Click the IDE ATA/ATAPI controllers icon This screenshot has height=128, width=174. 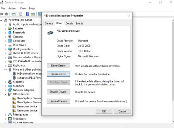[x=10, y=61]
